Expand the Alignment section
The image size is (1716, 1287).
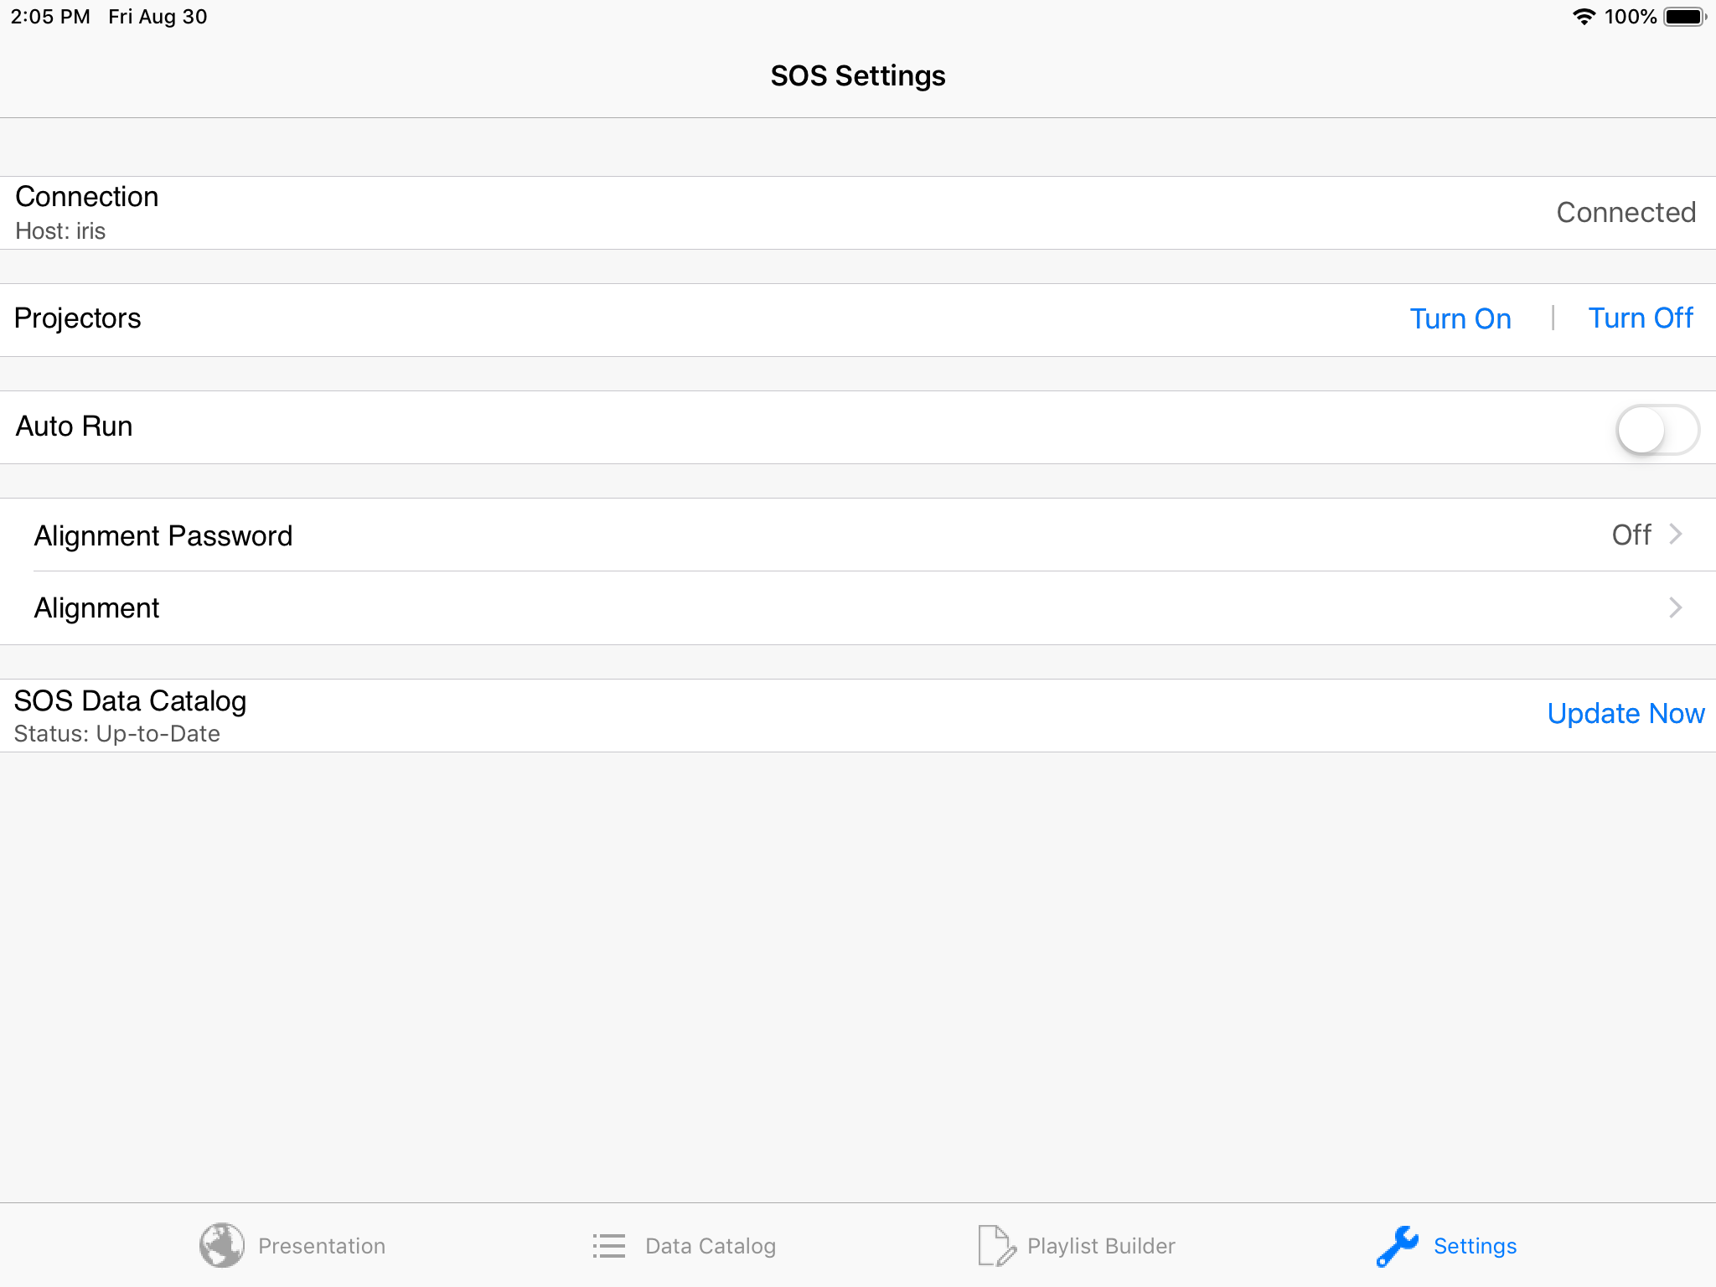(x=858, y=606)
